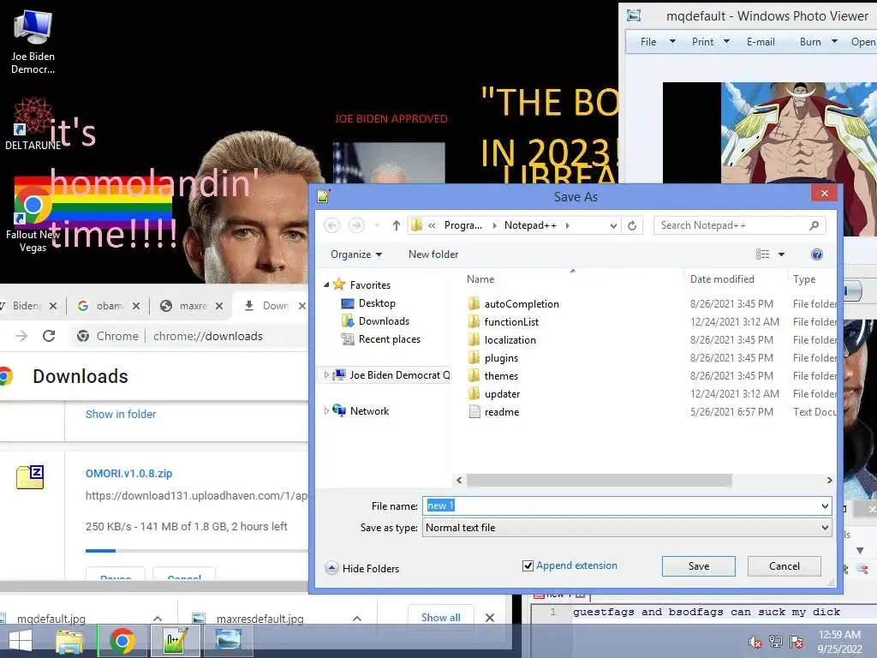Switch to Photo Viewer in taskbar

tap(229, 641)
